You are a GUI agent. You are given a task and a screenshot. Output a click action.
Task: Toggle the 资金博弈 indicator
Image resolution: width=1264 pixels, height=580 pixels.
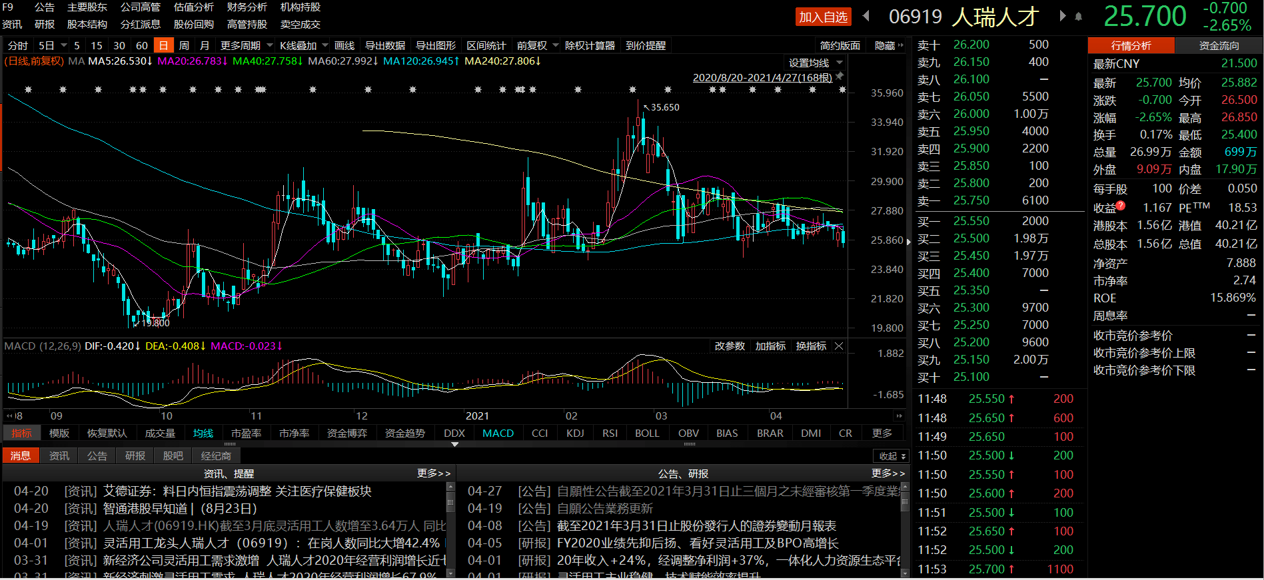click(346, 434)
